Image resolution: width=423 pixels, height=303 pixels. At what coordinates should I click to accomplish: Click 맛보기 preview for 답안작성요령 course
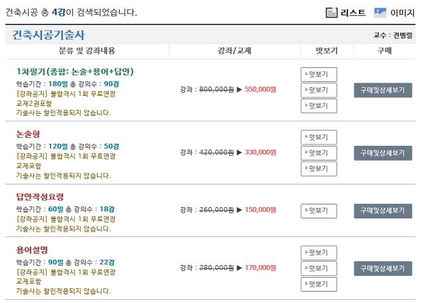click(x=318, y=211)
